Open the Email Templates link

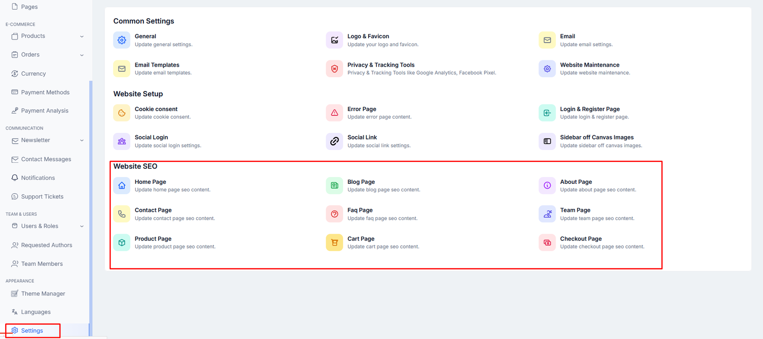click(x=157, y=65)
